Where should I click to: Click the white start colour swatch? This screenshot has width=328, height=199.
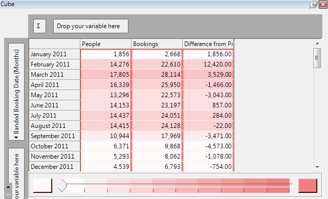42,185
